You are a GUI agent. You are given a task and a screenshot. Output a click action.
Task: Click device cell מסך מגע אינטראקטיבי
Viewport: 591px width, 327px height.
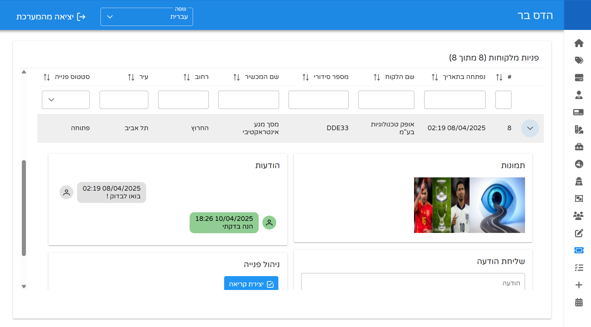pos(261,128)
